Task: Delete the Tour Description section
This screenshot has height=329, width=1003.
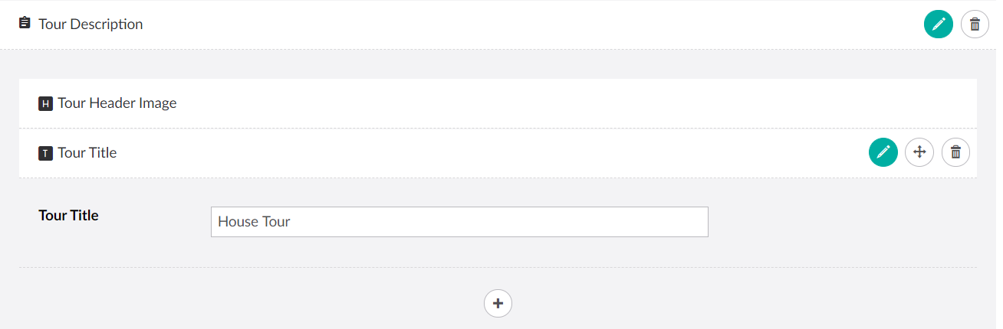Action: [975, 24]
